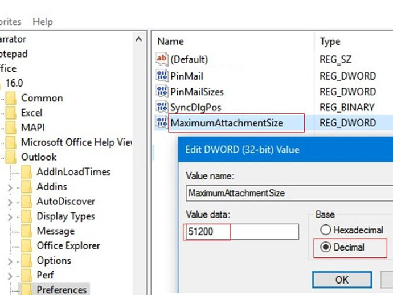Click REG_DWORD type in PinMail row
Screen dimensions: 393x295
tap(348, 76)
